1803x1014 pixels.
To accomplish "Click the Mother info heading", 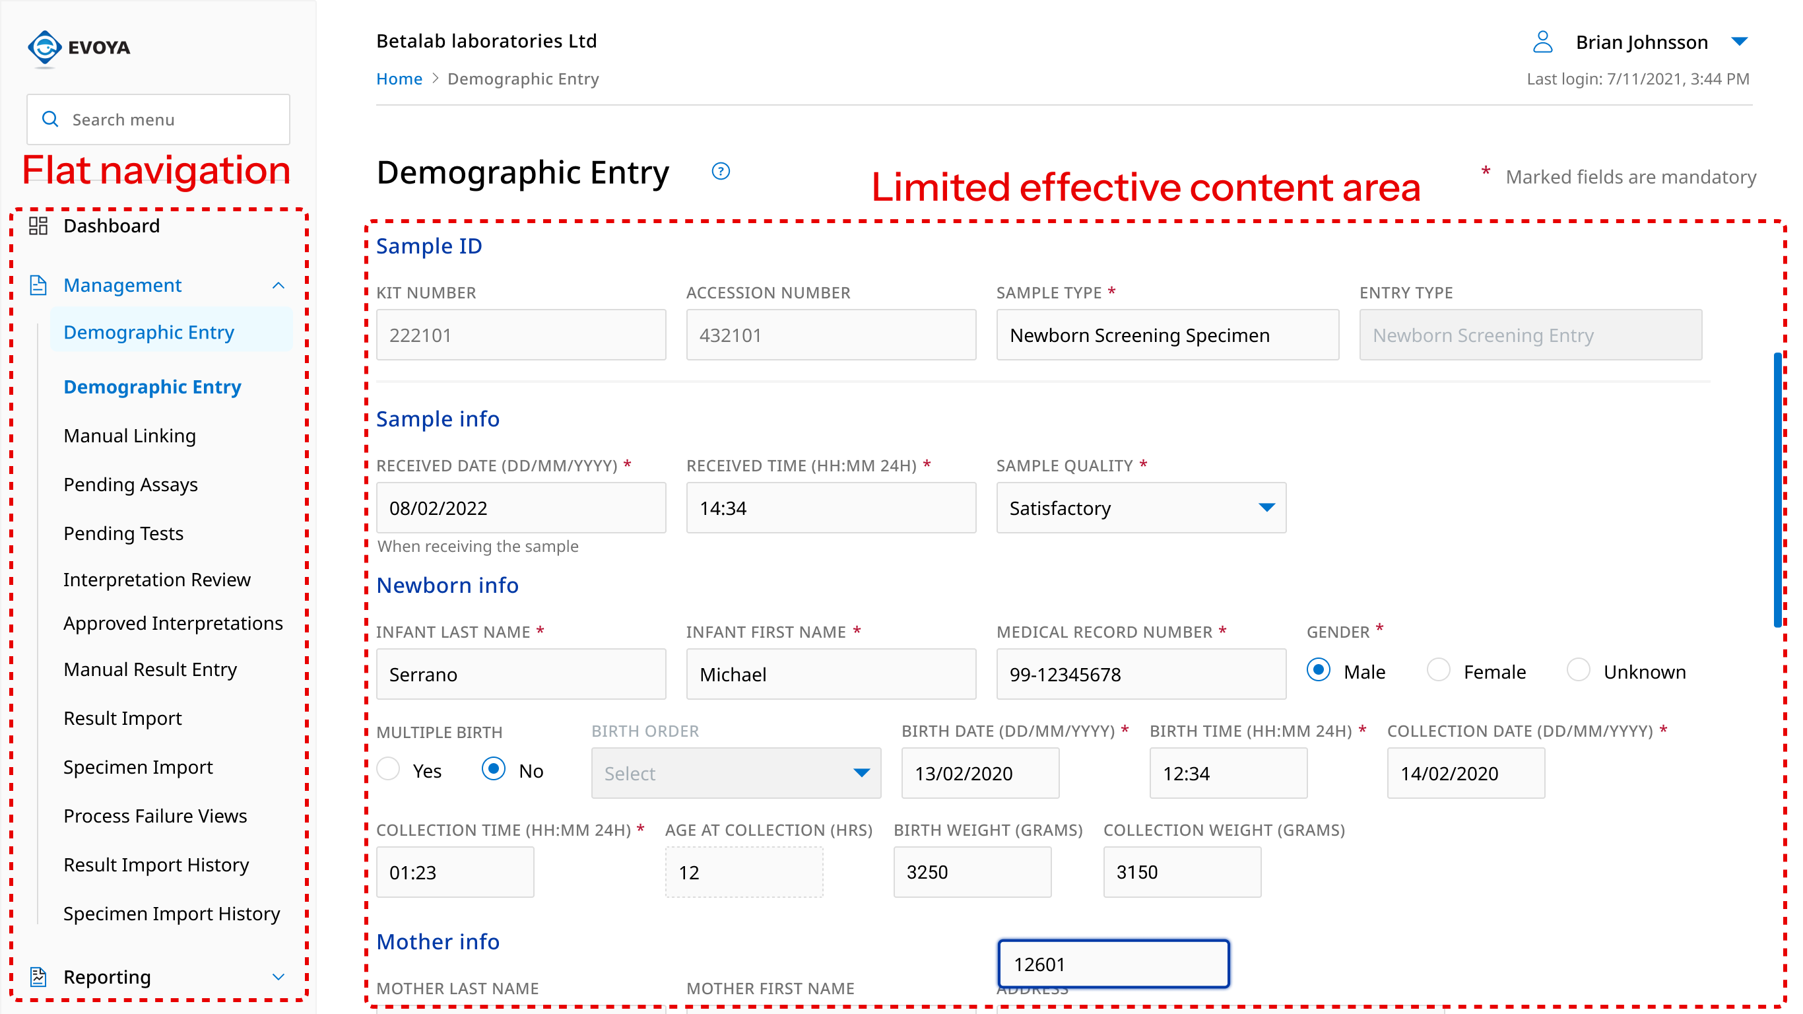I will coord(438,942).
